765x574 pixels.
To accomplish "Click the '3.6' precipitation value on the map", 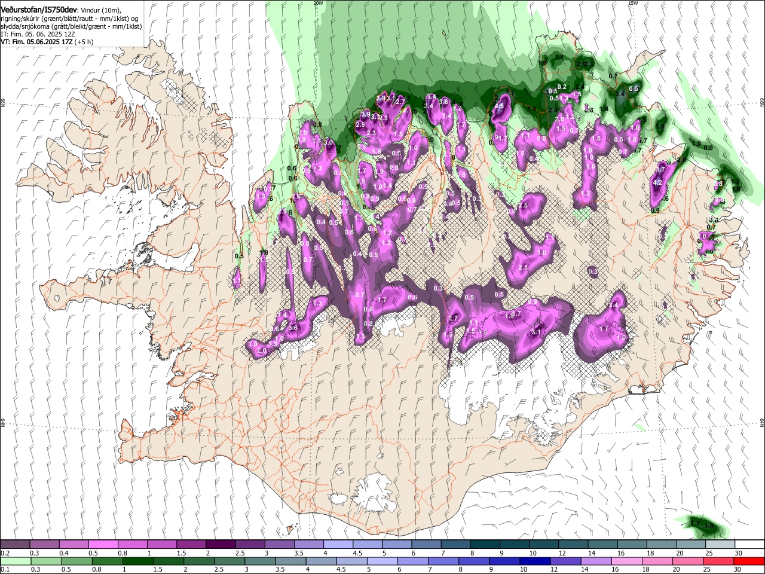I will pos(293,328).
